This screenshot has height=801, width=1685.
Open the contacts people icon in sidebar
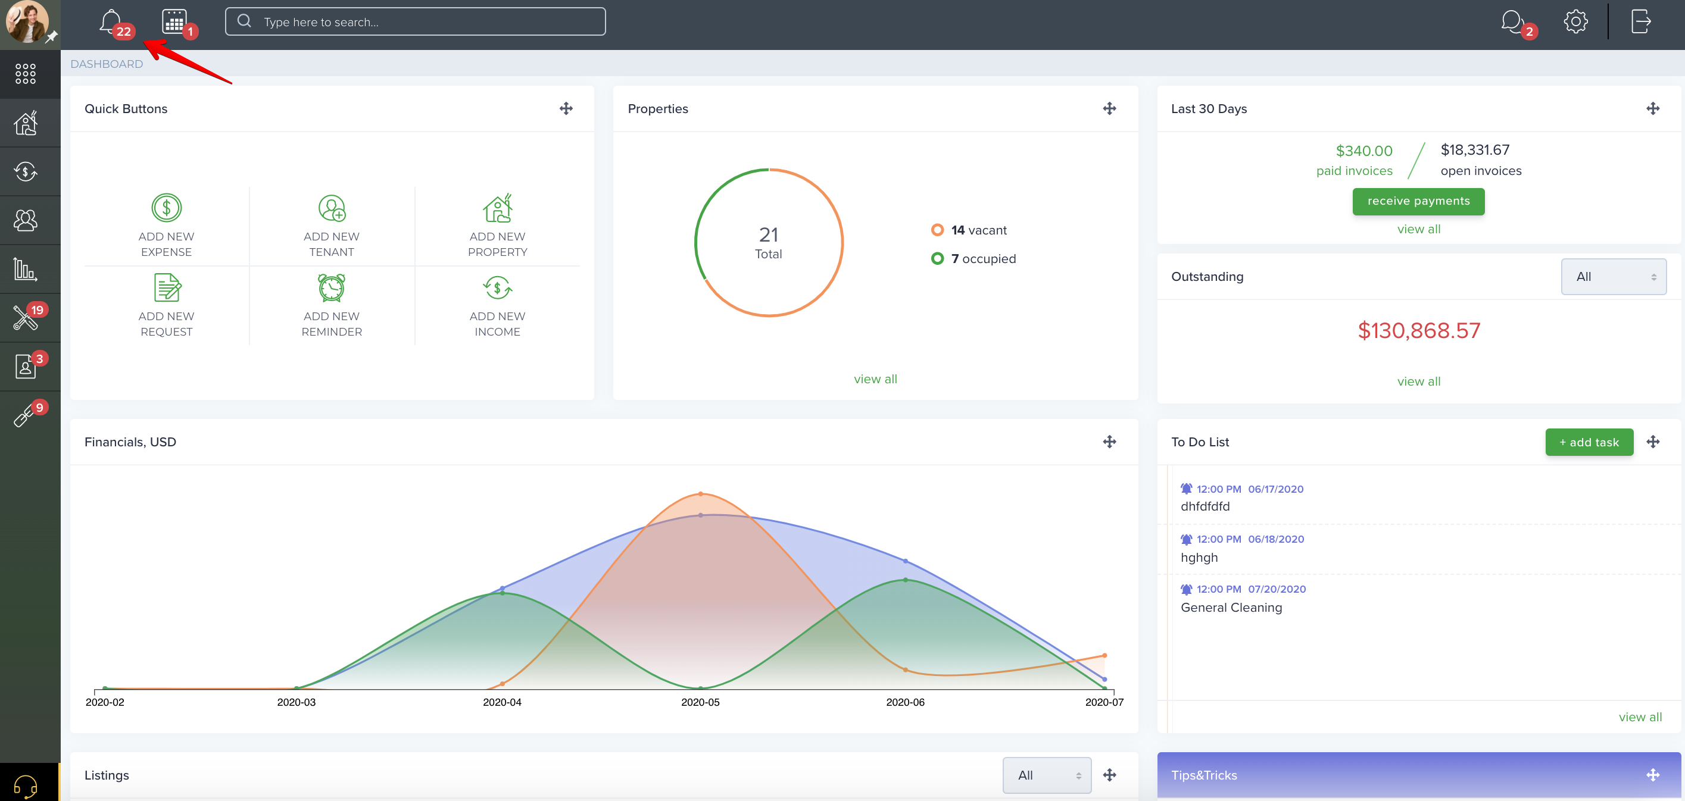tap(26, 220)
